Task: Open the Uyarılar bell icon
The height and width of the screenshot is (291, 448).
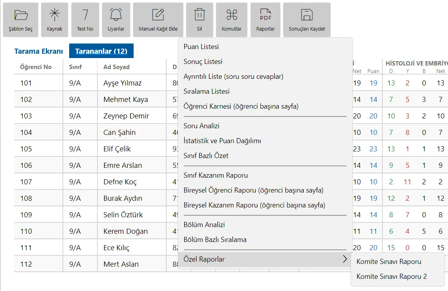Action: (x=116, y=15)
